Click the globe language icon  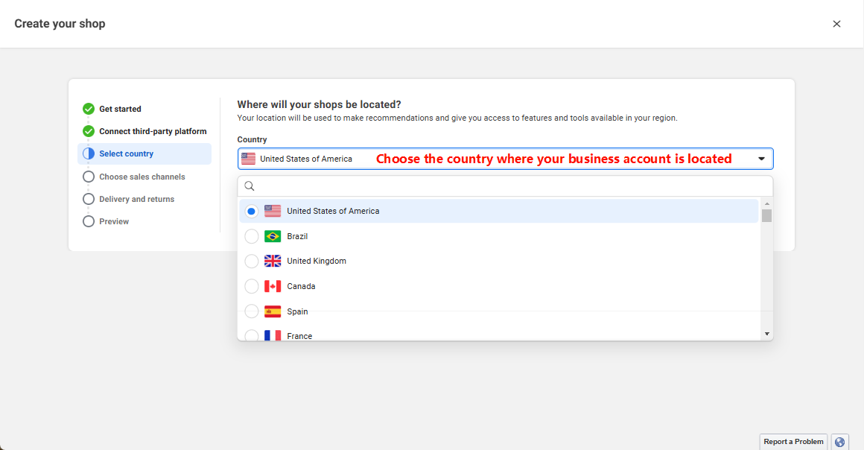pyautogui.click(x=840, y=442)
